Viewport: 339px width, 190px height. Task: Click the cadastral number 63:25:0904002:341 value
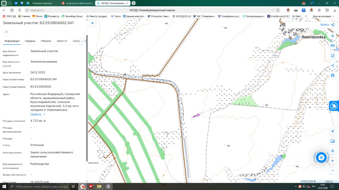tap(44, 79)
